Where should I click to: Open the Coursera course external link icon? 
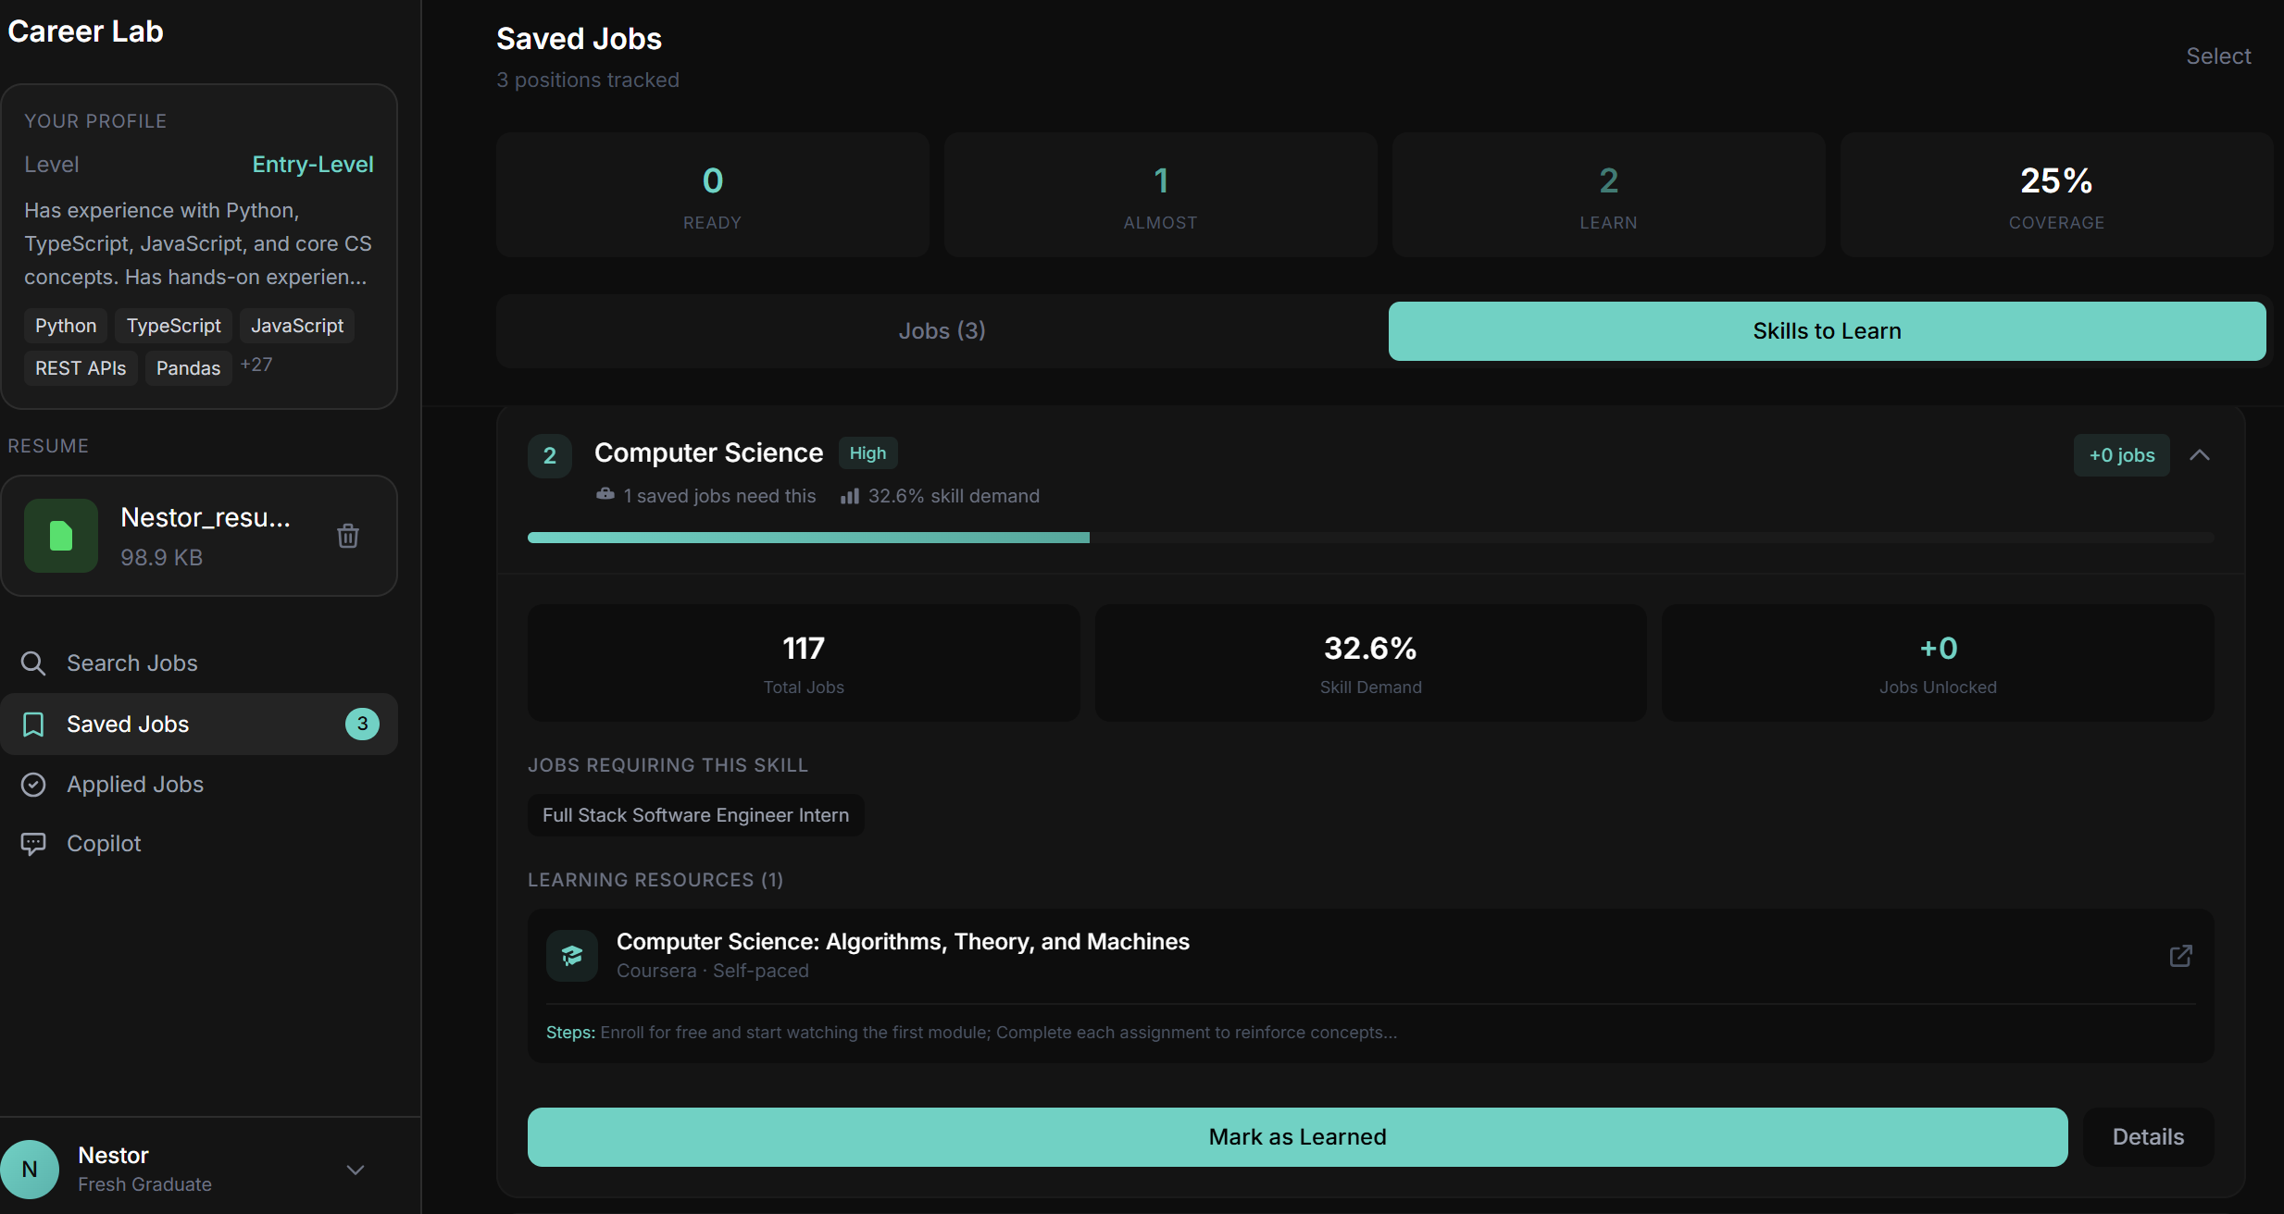pyautogui.click(x=2180, y=956)
